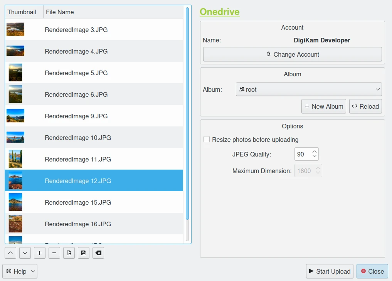Screen dimensions: 392x281
Task: Click the file list vertical scrollbar
Action: (x=187, y=116)
